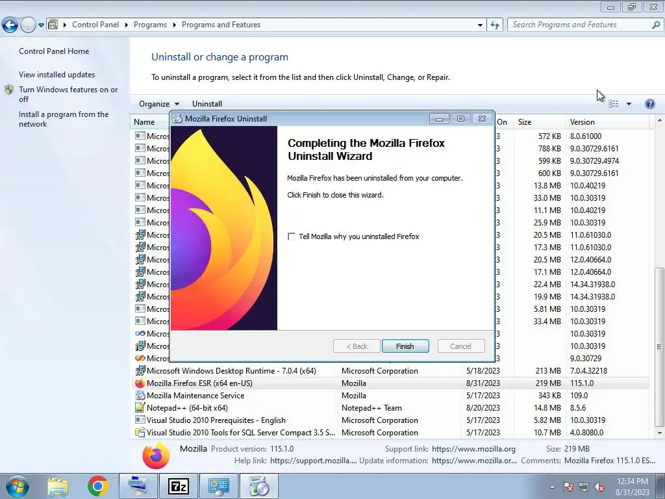The width and height of the screenshot is (665, 499).
Task: Click the Notepad++ row icon
Action: pos(140,408)
